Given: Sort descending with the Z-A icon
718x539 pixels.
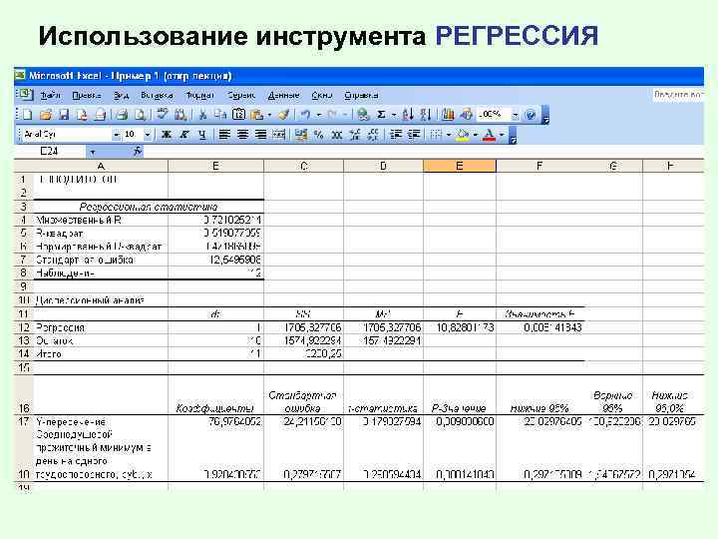Looking at the screenshot, I should [x=426, y=114].
